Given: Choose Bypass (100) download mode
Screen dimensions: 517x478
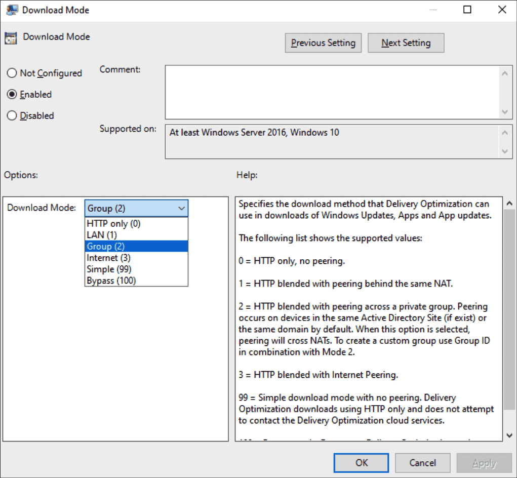Looking at the screenshot, I should (110, 281).
